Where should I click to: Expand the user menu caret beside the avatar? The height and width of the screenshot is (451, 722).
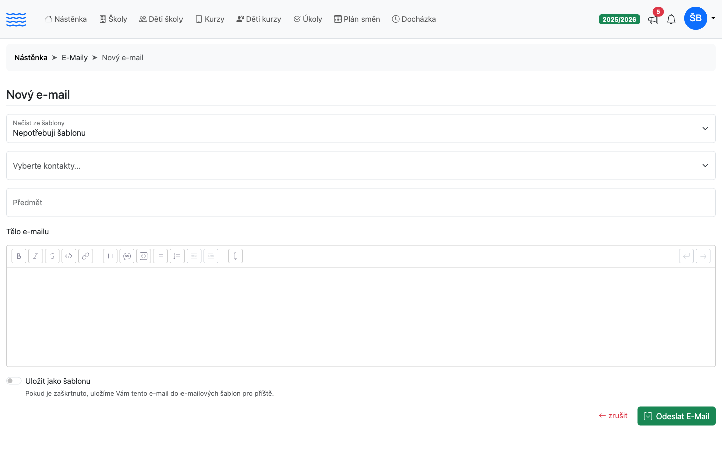[x=713, y=18]
